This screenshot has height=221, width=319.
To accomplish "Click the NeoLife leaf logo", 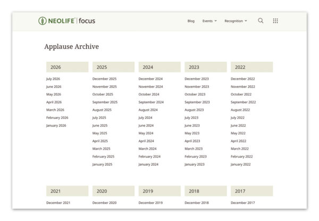I will pyautogui.click(x=43, y=21).
